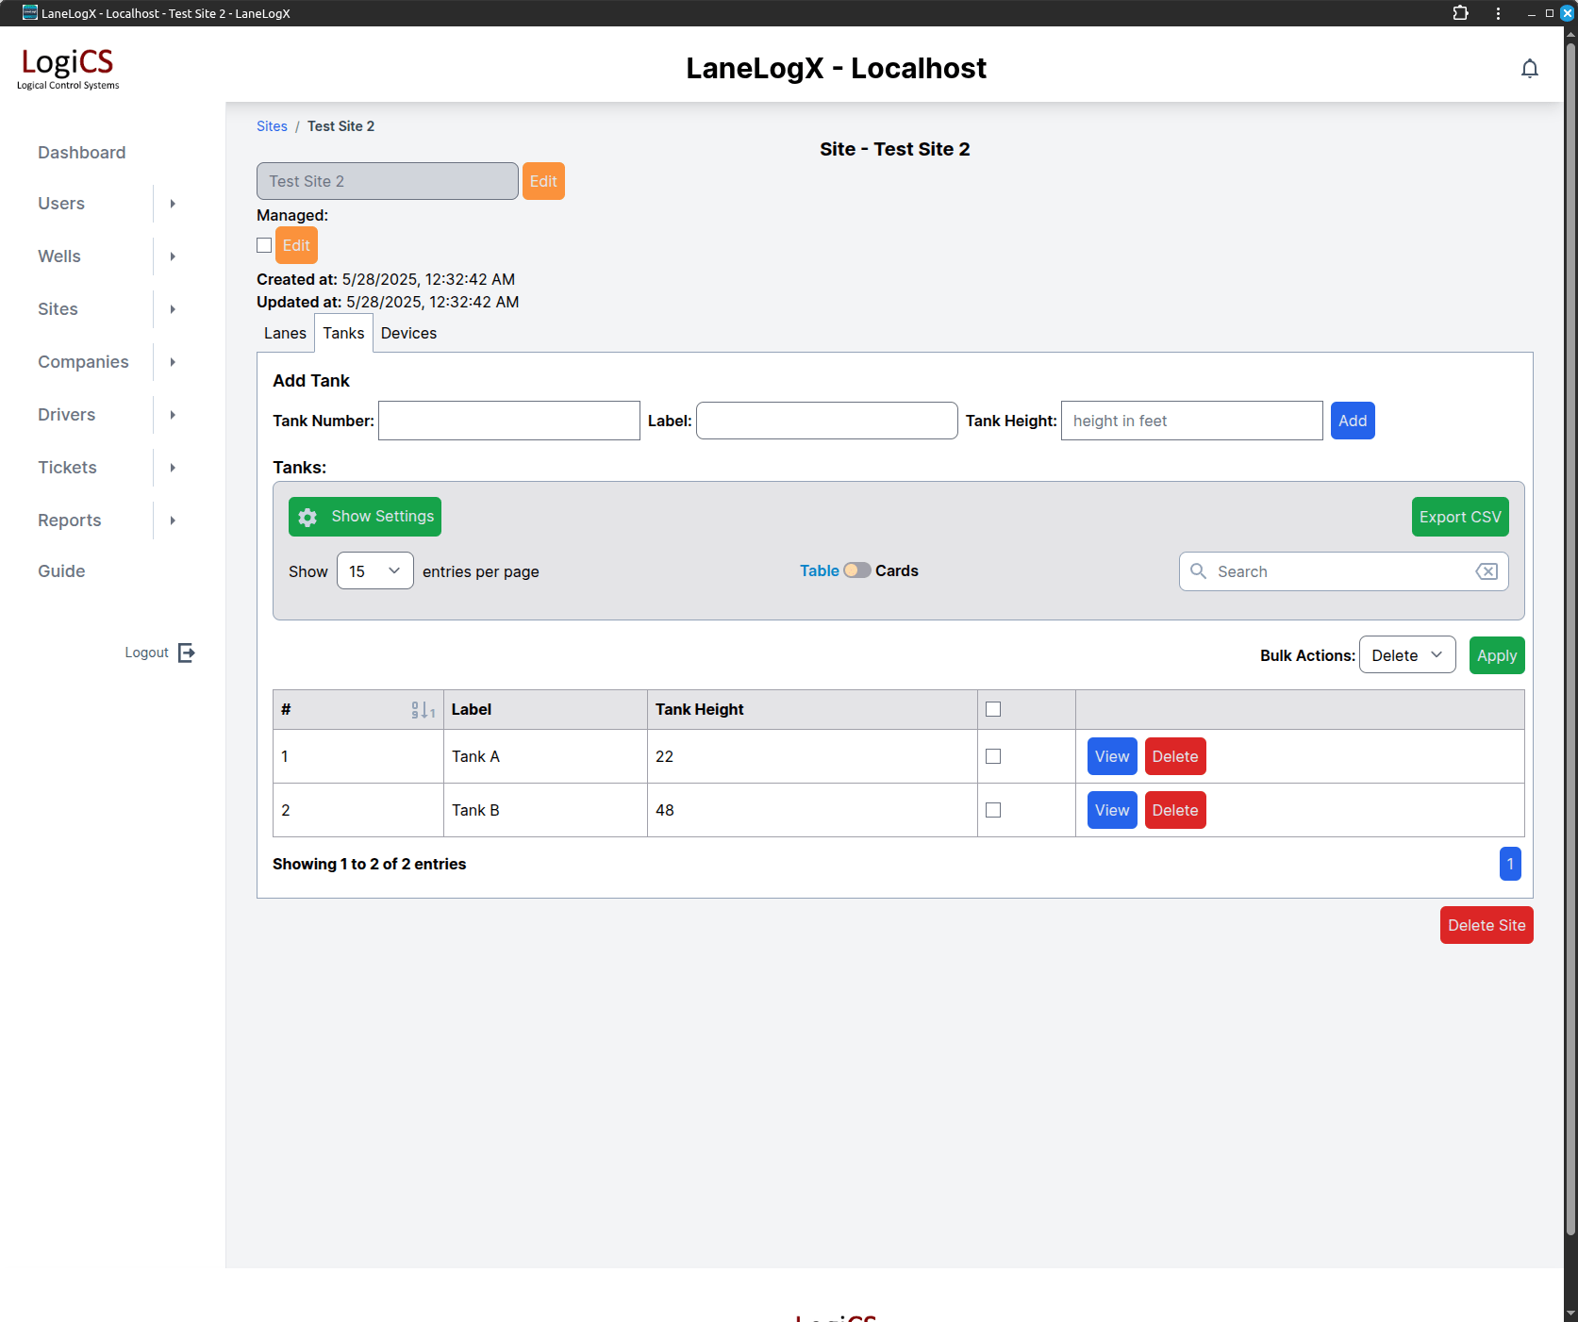Click the Logout exit icon
The image size is (1578, 1322).
pyautogui.click(x=187, y=653)
